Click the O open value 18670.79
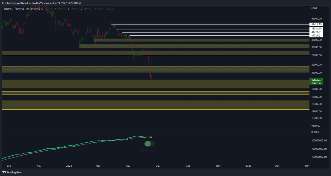This screenshot has height=176, width=331. tap(48, 9)
